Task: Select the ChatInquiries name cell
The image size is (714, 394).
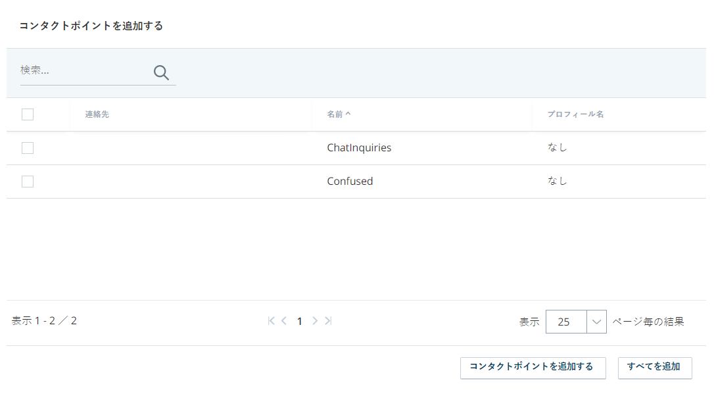Action: click(x=359, y=147)
